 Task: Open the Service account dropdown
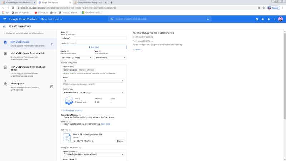93,155
